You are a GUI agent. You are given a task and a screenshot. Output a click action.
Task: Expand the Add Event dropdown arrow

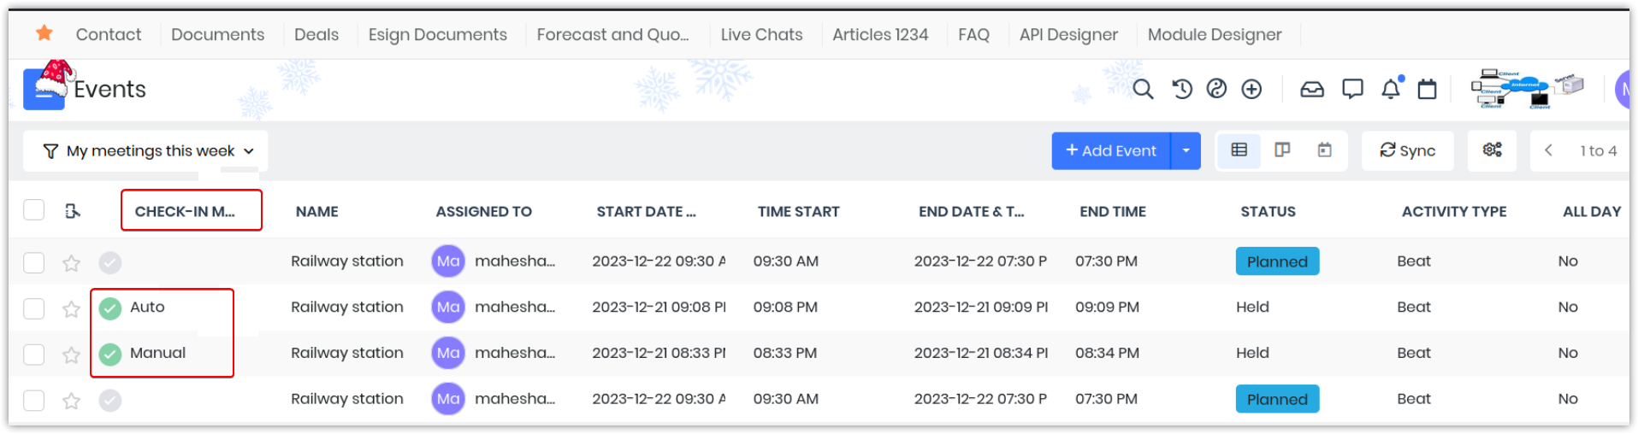pyautogui.click(x=1186, y=151)
